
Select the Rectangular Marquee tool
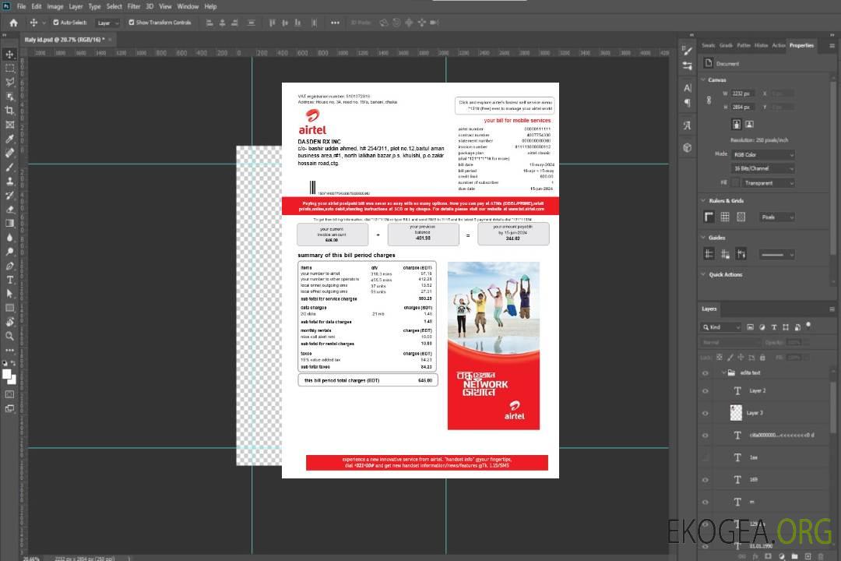point(9,69)
